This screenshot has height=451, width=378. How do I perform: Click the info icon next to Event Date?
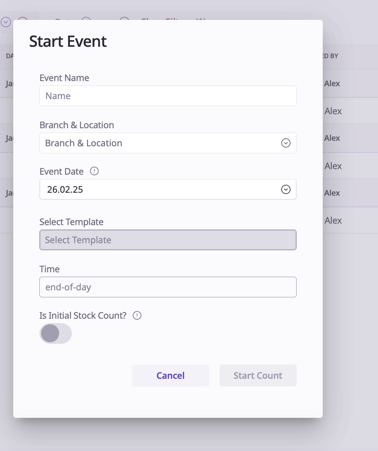(94, 171)
